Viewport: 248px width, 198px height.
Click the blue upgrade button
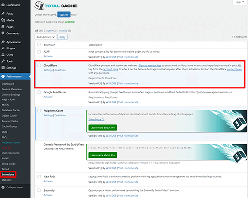click(x=64, y=15)
